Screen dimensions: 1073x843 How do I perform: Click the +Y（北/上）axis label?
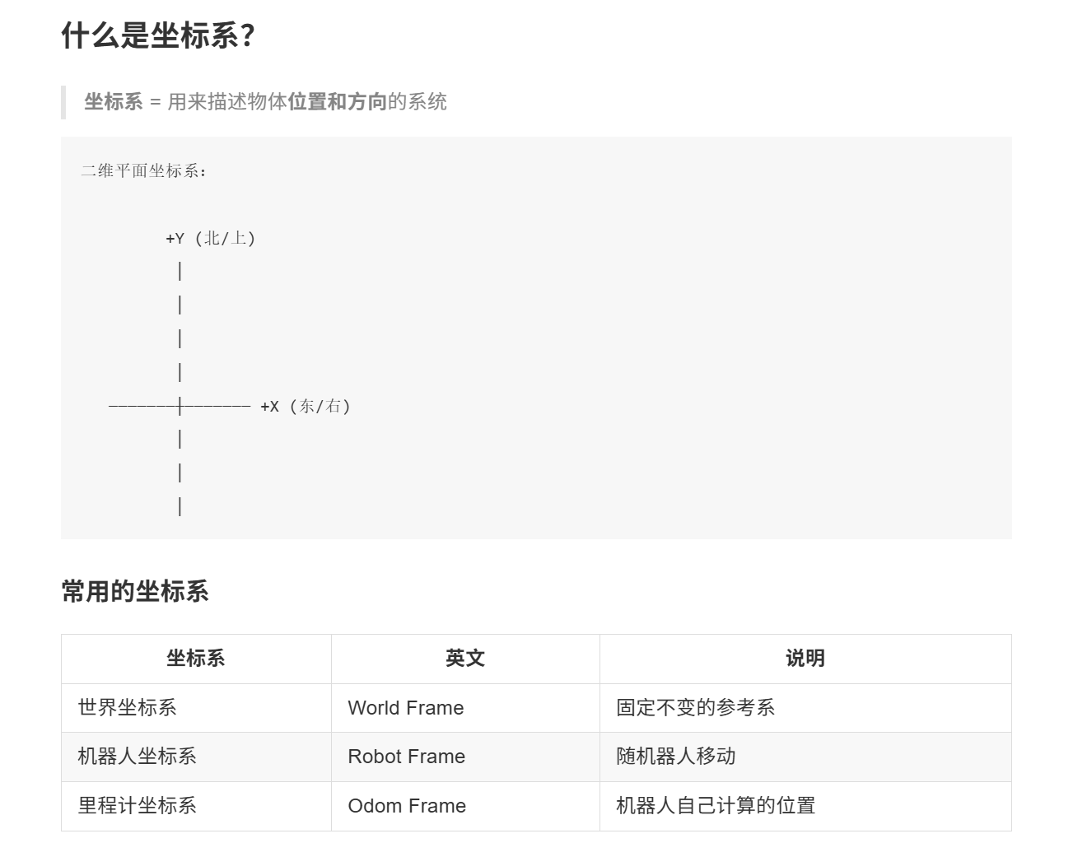tap(210, 238)
